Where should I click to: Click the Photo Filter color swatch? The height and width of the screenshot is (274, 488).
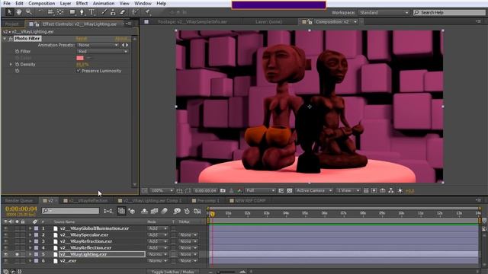80,58
